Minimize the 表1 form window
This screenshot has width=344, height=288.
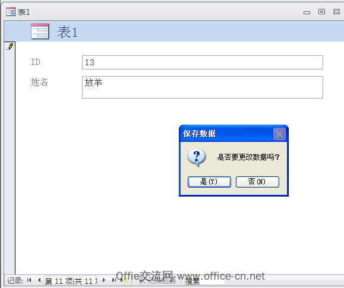tap(307, 12)
